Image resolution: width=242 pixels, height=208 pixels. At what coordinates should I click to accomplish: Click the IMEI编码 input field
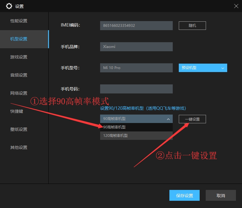(136, 25)
